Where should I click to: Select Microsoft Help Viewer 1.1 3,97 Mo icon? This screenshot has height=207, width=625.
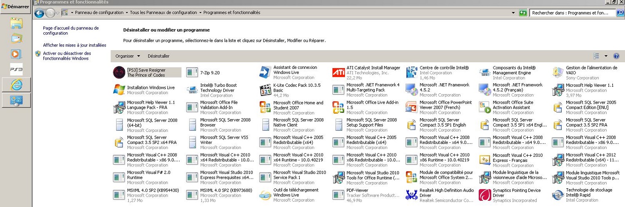click(x=558, y=90)
